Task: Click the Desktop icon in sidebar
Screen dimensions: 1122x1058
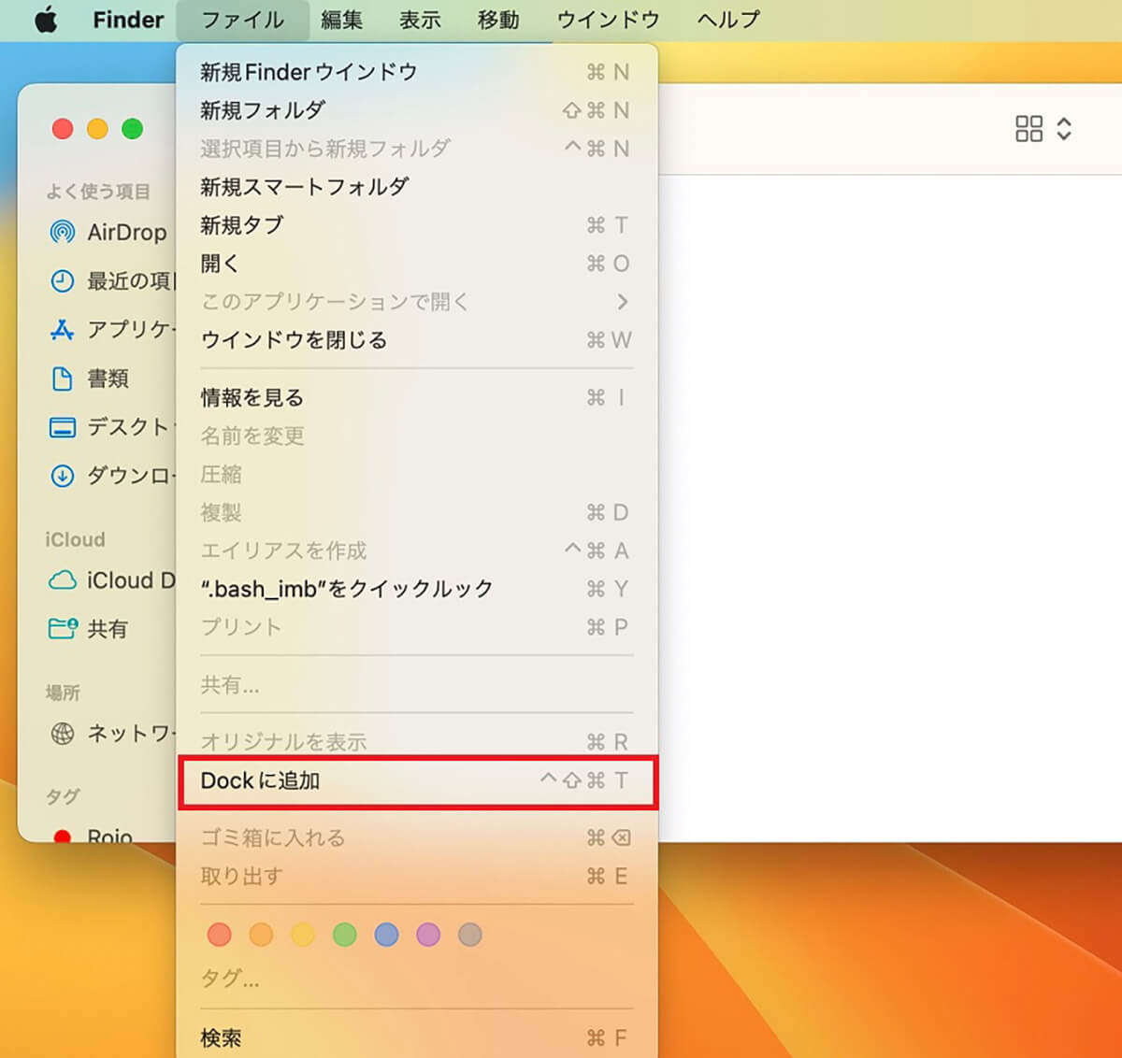Action: 63,427
